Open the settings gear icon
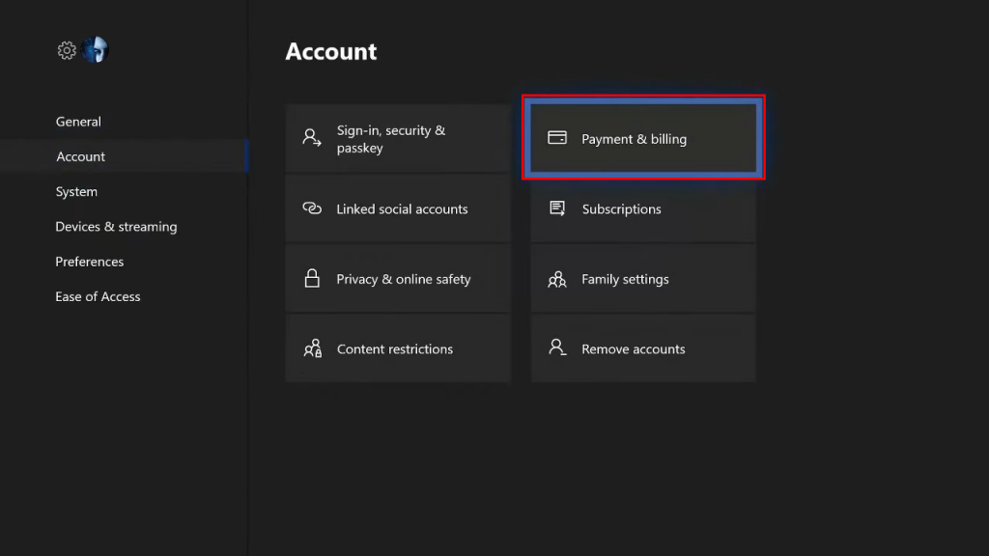This screenshot has width=989, height=556. point(66,50)
